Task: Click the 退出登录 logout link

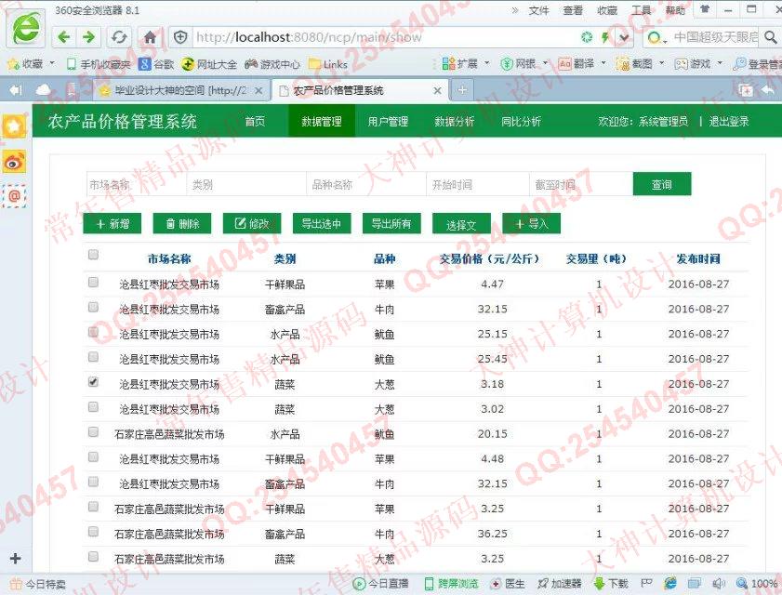Action: pyautogui.click(x=729, y=121)
